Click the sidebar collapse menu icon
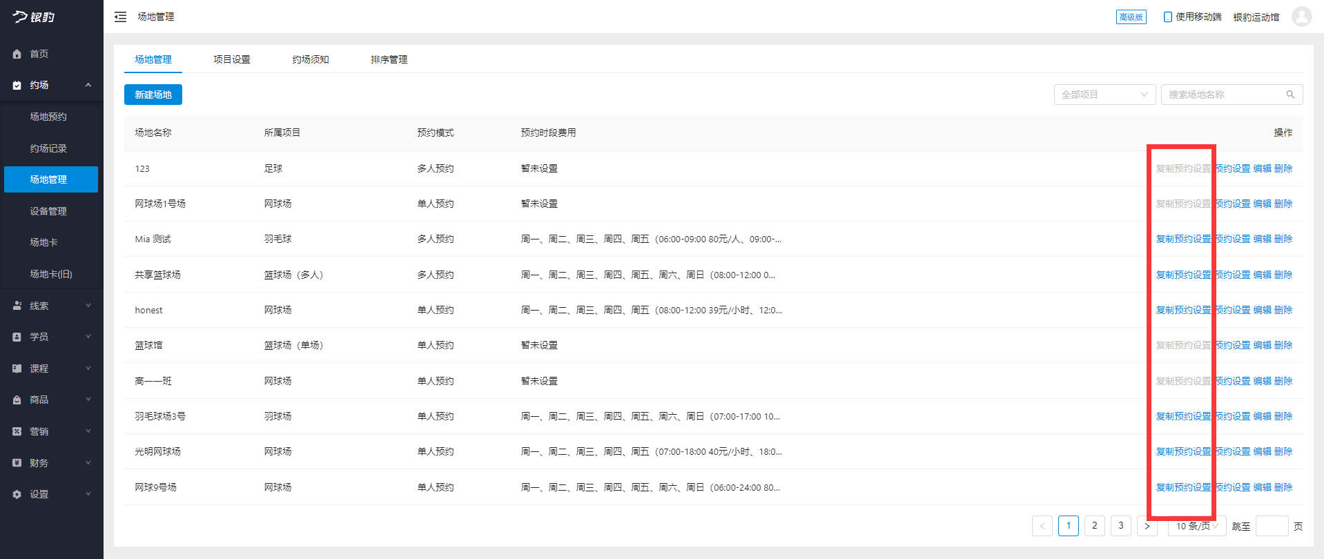 tap(120, 17)
